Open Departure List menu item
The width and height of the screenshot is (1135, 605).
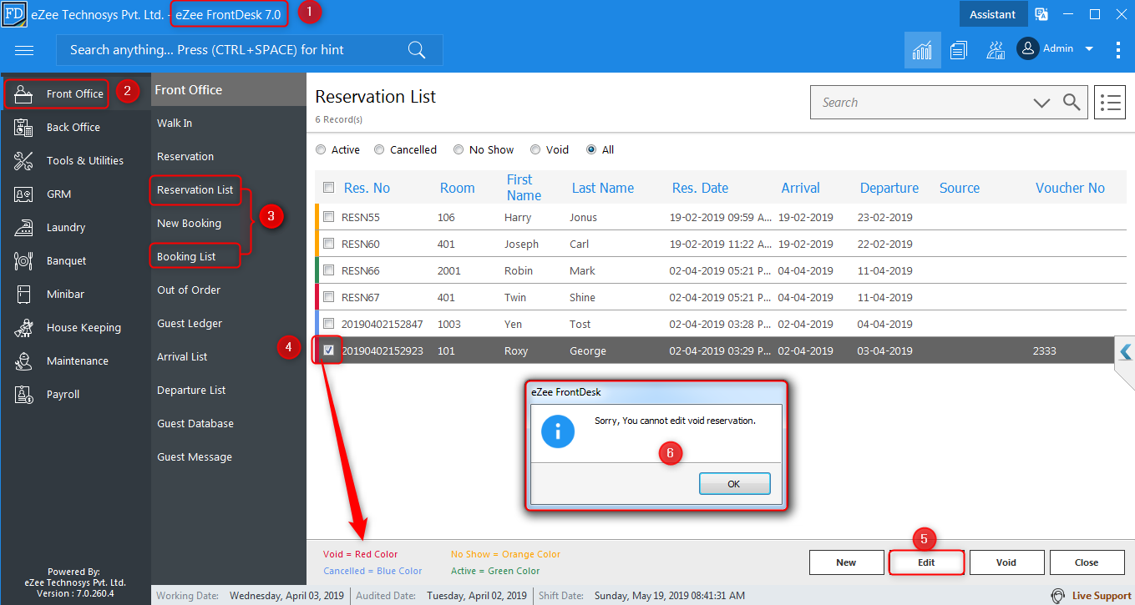pos(191,390)
